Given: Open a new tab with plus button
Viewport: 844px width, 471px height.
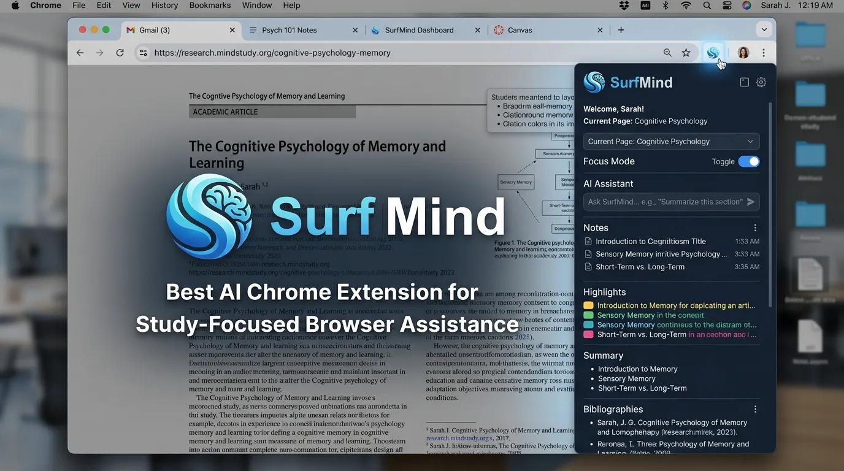Looking at the screenshot, I should (x=621, y=30).
